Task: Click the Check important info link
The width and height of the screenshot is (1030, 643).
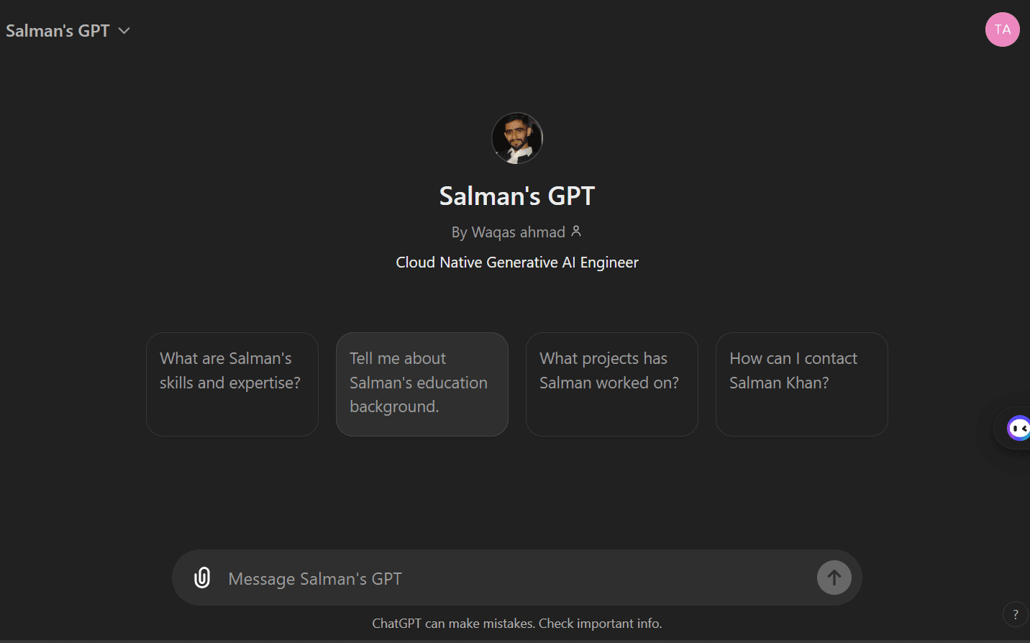Action: tap(600, 623)
